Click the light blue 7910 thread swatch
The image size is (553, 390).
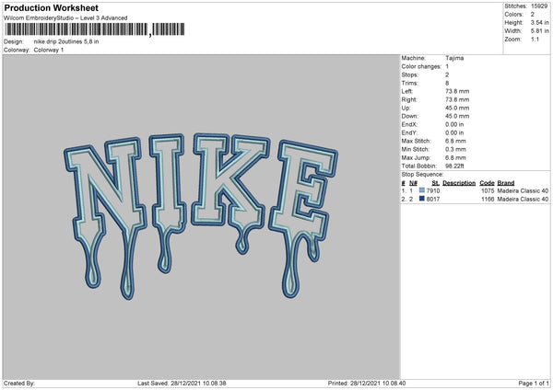[x=422, y=190]
